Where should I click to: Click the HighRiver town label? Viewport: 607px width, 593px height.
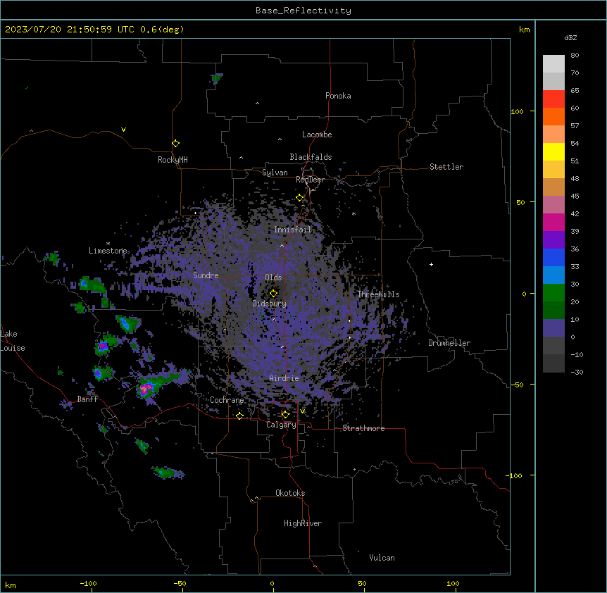coord(303,523)
